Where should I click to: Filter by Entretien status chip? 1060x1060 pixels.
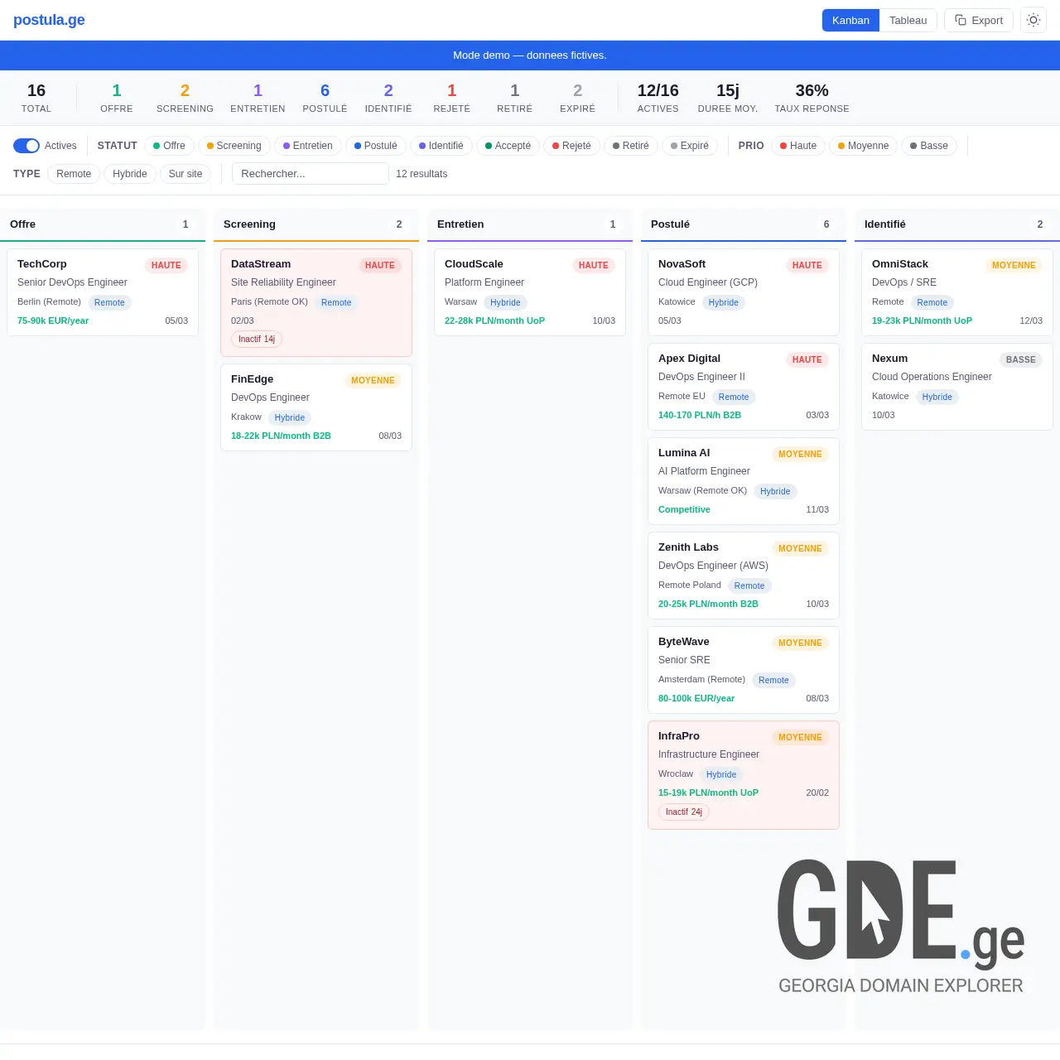pos(307,146)
